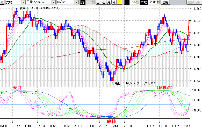
Task: Click the 2835 bar count input field
Action: (x=153, y=2)
